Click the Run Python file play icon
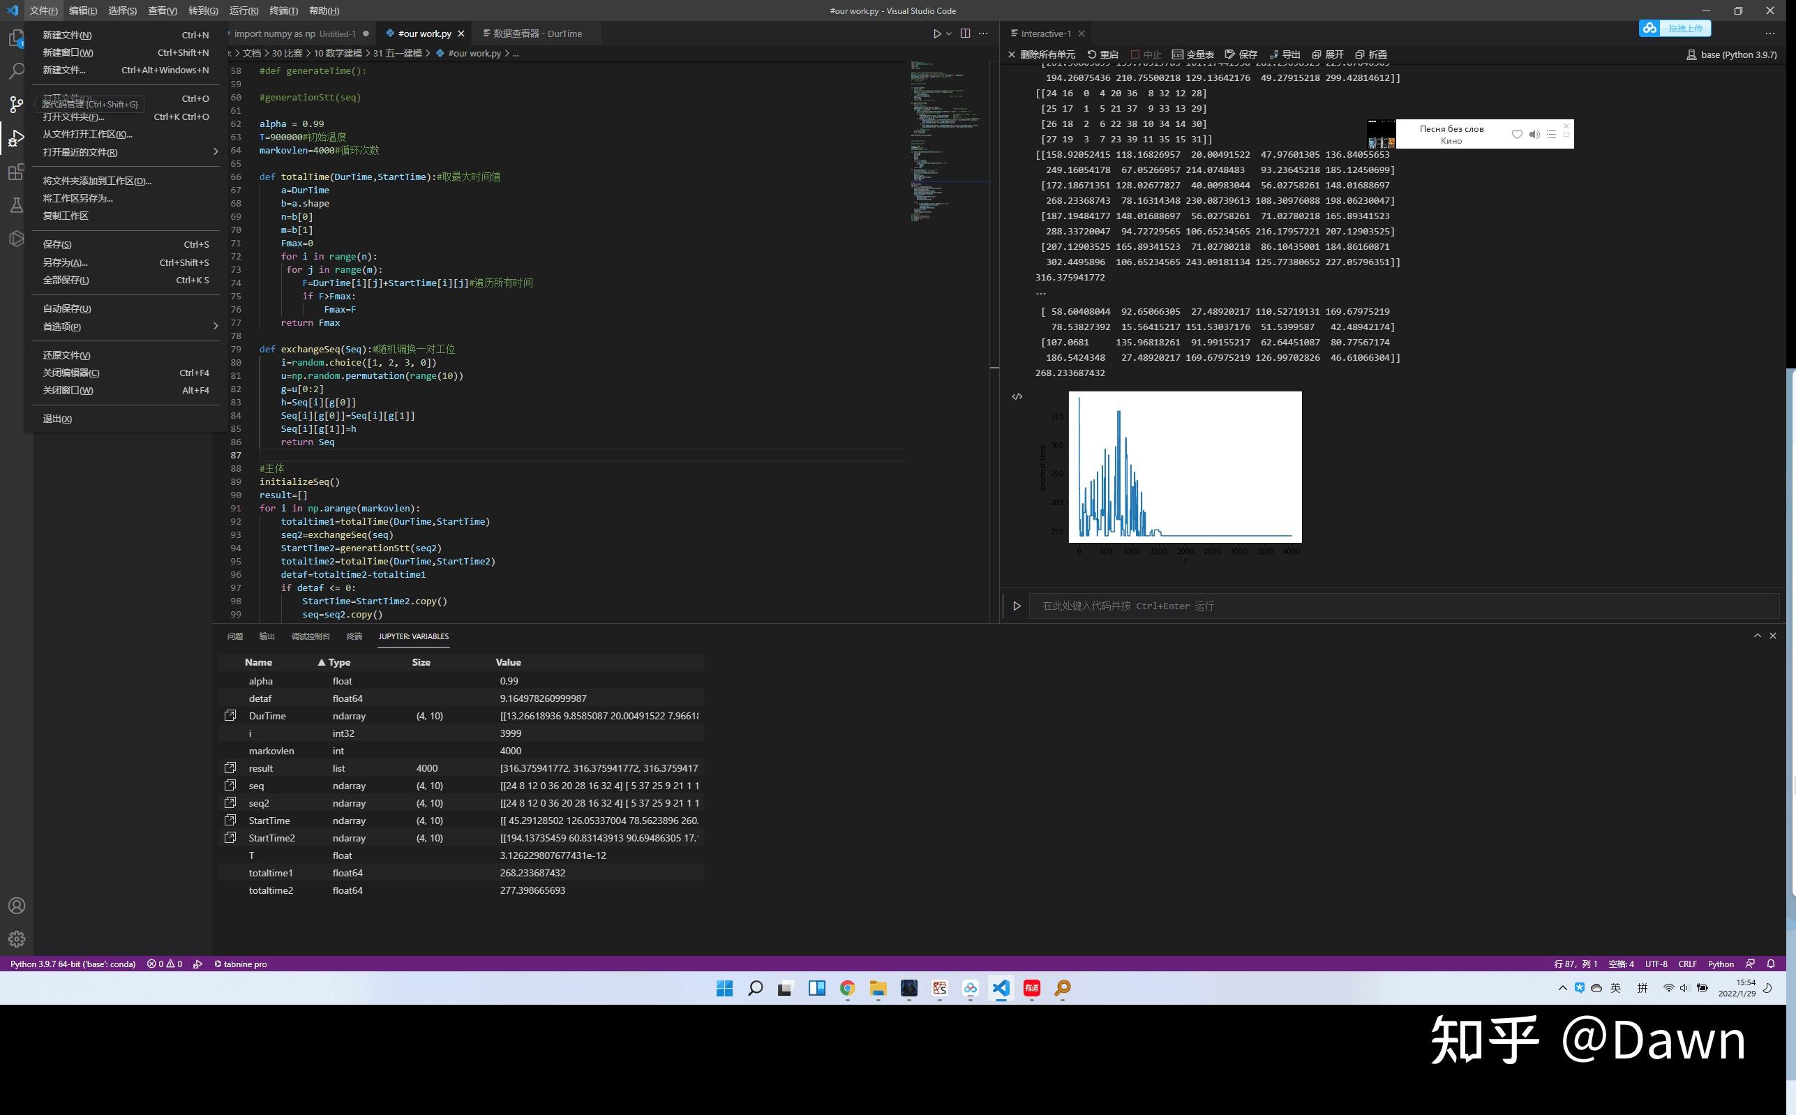 pyautogui.click(x=936, y=33)
